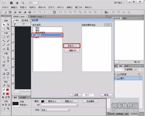Select the Lasso tool
The height and width of the screenshot is (116, 145).
pos(8,37)
